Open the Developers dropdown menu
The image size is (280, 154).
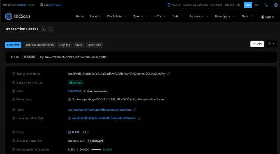point(225,16)
